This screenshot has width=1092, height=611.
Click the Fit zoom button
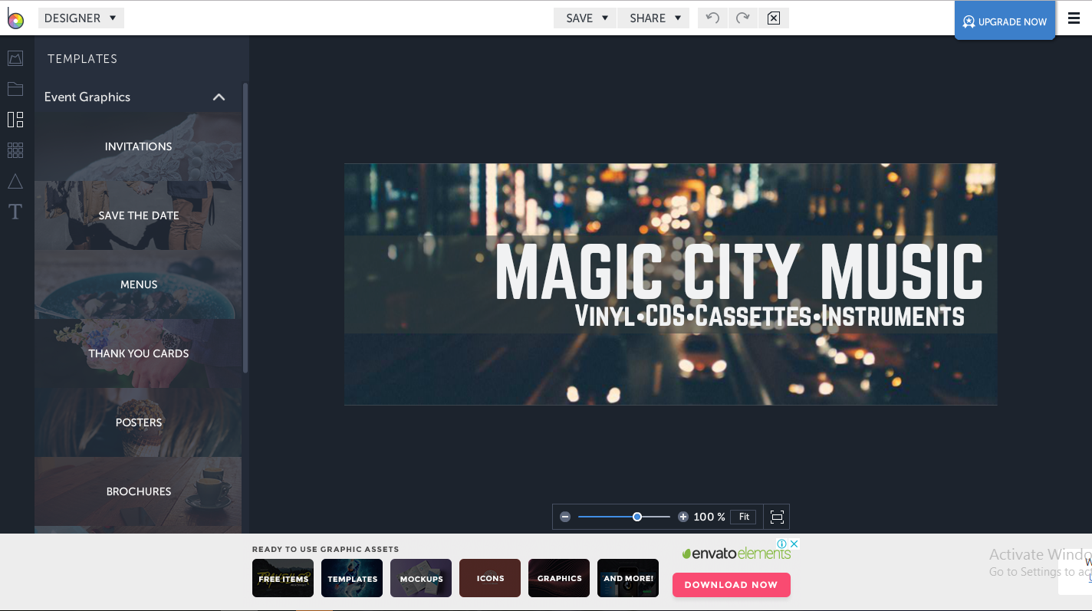(x=743, y=517)
